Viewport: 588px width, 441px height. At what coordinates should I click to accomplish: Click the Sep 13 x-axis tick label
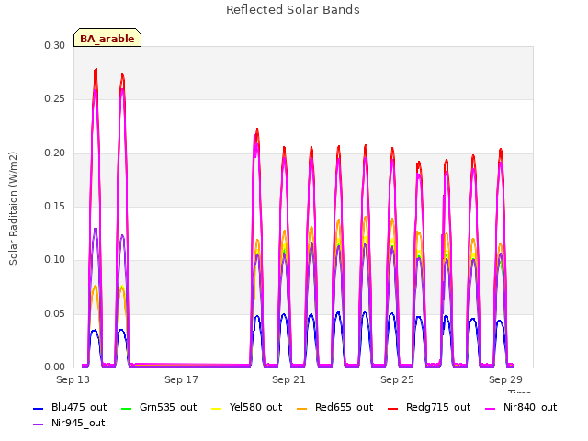73,379
